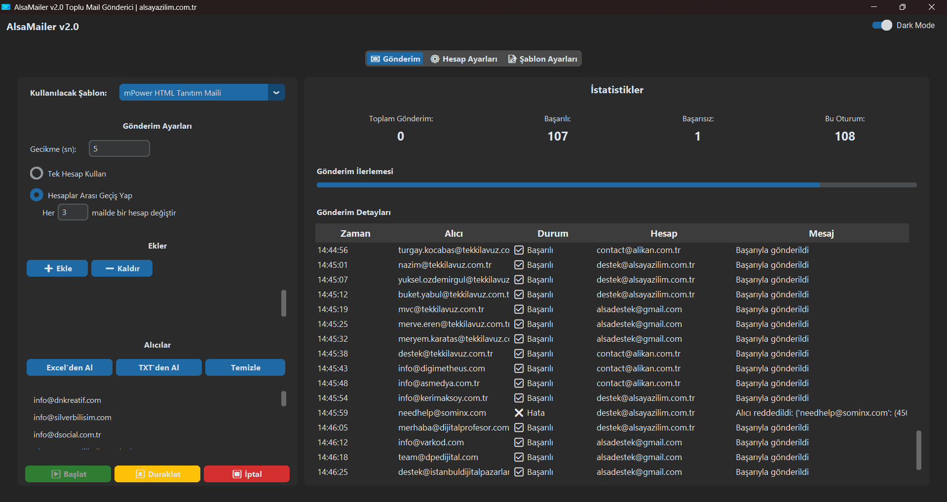Screen dimensions: 947x502
Task: Click the pause icon on Duraklat button
Action: click(140, 474)
